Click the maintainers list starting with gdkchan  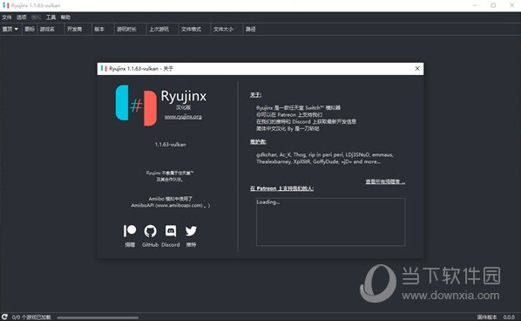point(325,158)
